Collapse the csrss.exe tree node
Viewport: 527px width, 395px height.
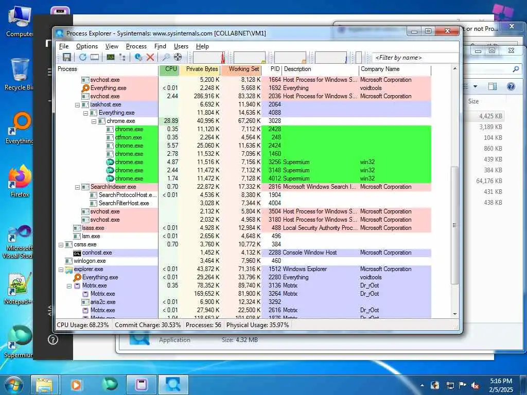pyautogui.click(x=61, y=245)
